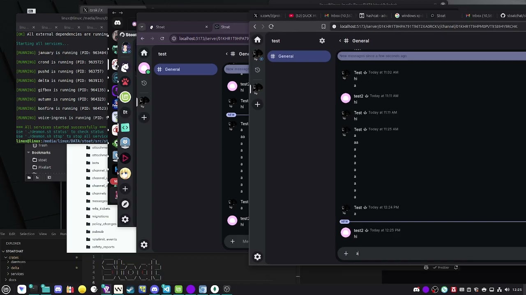
Task: Click Prettier status bar item in VS Code
Action: [x=441, y=268]
